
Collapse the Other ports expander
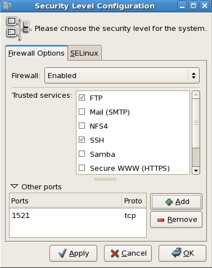pos(15,187)
